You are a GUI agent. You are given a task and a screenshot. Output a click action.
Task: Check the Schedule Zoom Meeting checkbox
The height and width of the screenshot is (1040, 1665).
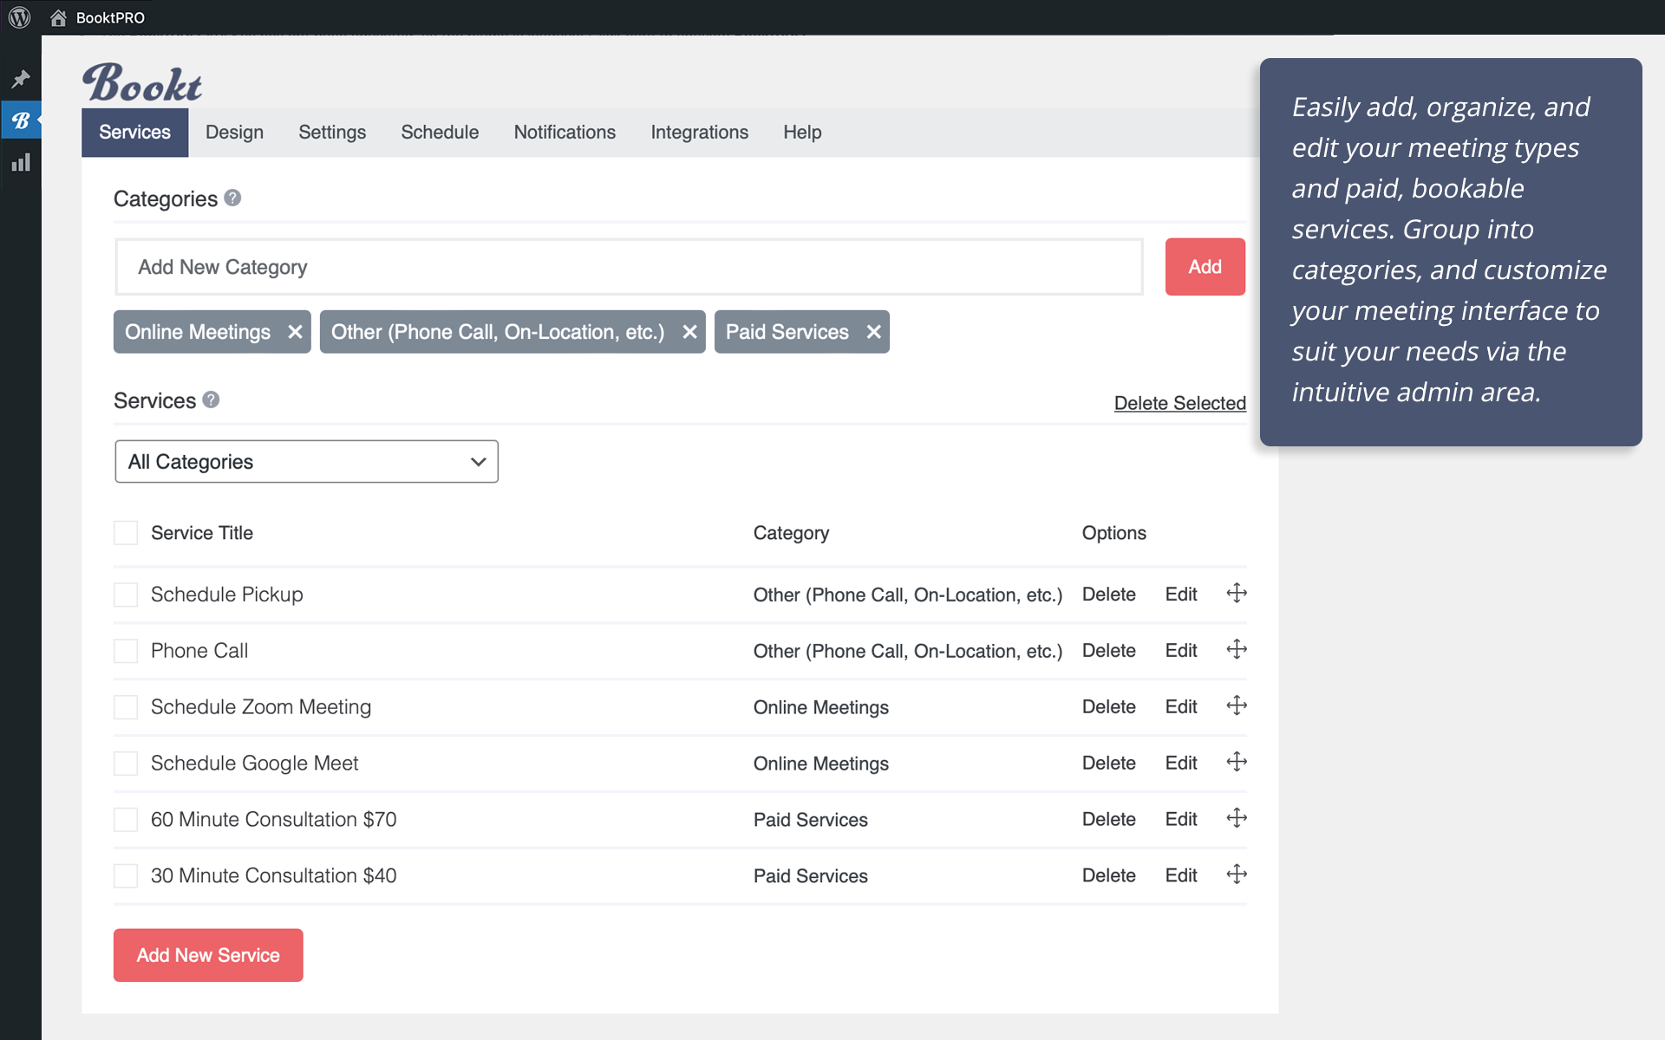point(125,706)
